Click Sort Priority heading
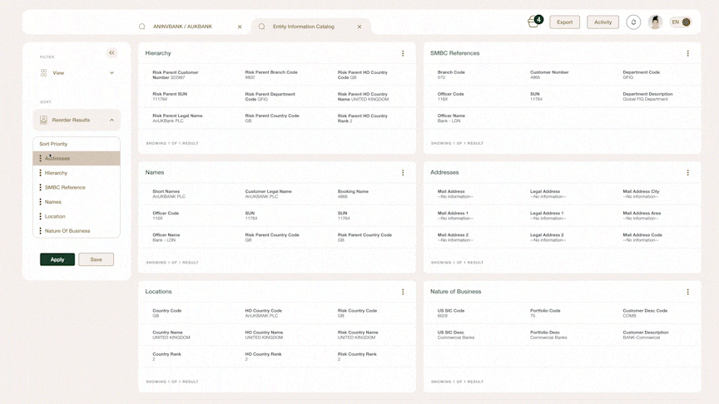This screenshot has height=404, width=719. click(x=53, y=144)
